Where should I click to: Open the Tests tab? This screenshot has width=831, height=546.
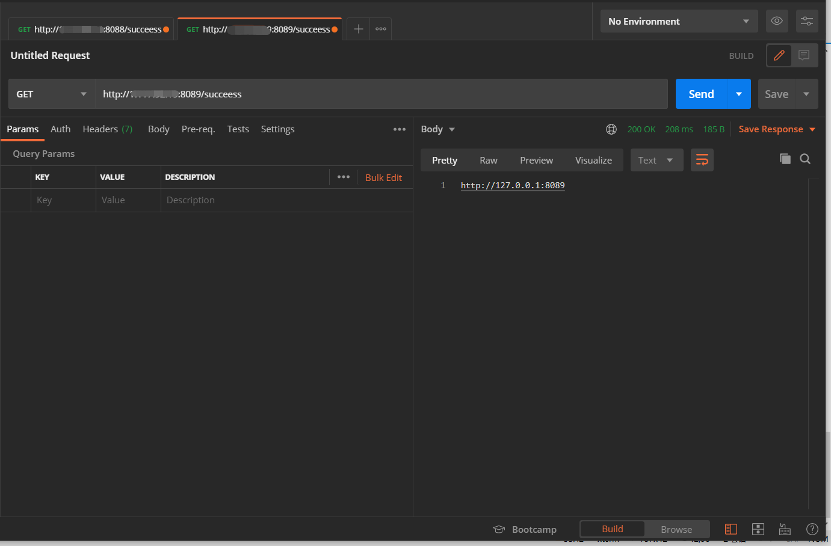click(x=238, y=129)
